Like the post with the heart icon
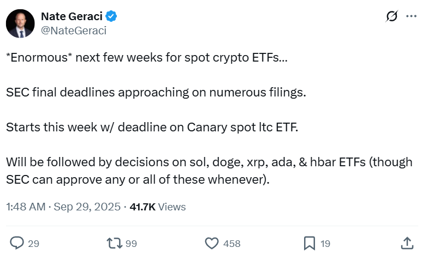428x260 pixels. point(211,243)
